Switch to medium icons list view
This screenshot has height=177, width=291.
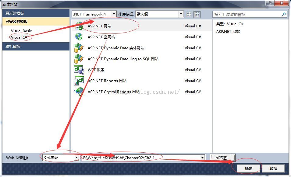tap(197, 14)
